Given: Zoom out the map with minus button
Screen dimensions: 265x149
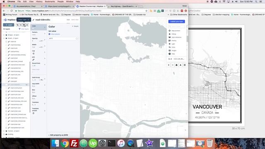Looking at the screenshot, I should (x=173, y=65).
